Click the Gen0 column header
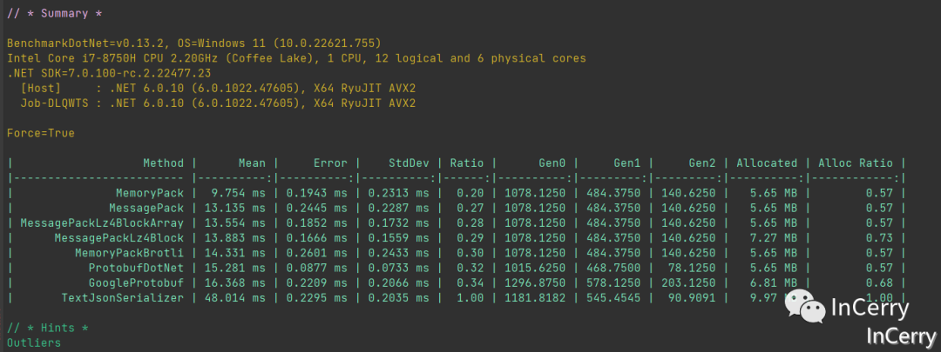941x352 pixels. coord(552,163)
